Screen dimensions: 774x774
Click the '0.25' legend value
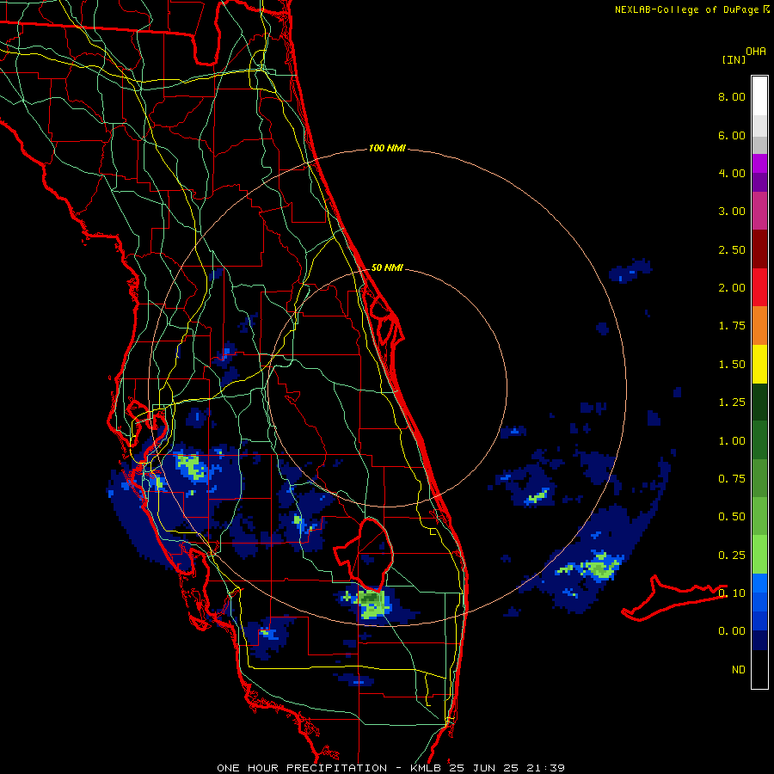[731, 556]
